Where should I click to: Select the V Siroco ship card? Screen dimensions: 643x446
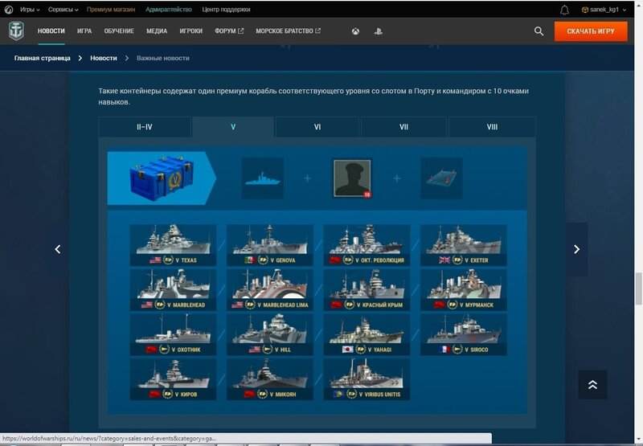coord(464,334)
